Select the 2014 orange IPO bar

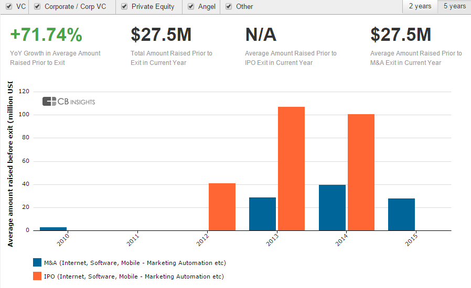pos(361,172)
